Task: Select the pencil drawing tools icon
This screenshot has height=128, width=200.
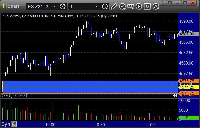Action: click(x=114, y=6)
